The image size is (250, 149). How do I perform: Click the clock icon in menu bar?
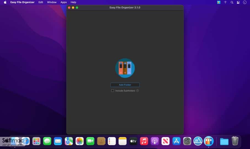click(x=245, y=2)
